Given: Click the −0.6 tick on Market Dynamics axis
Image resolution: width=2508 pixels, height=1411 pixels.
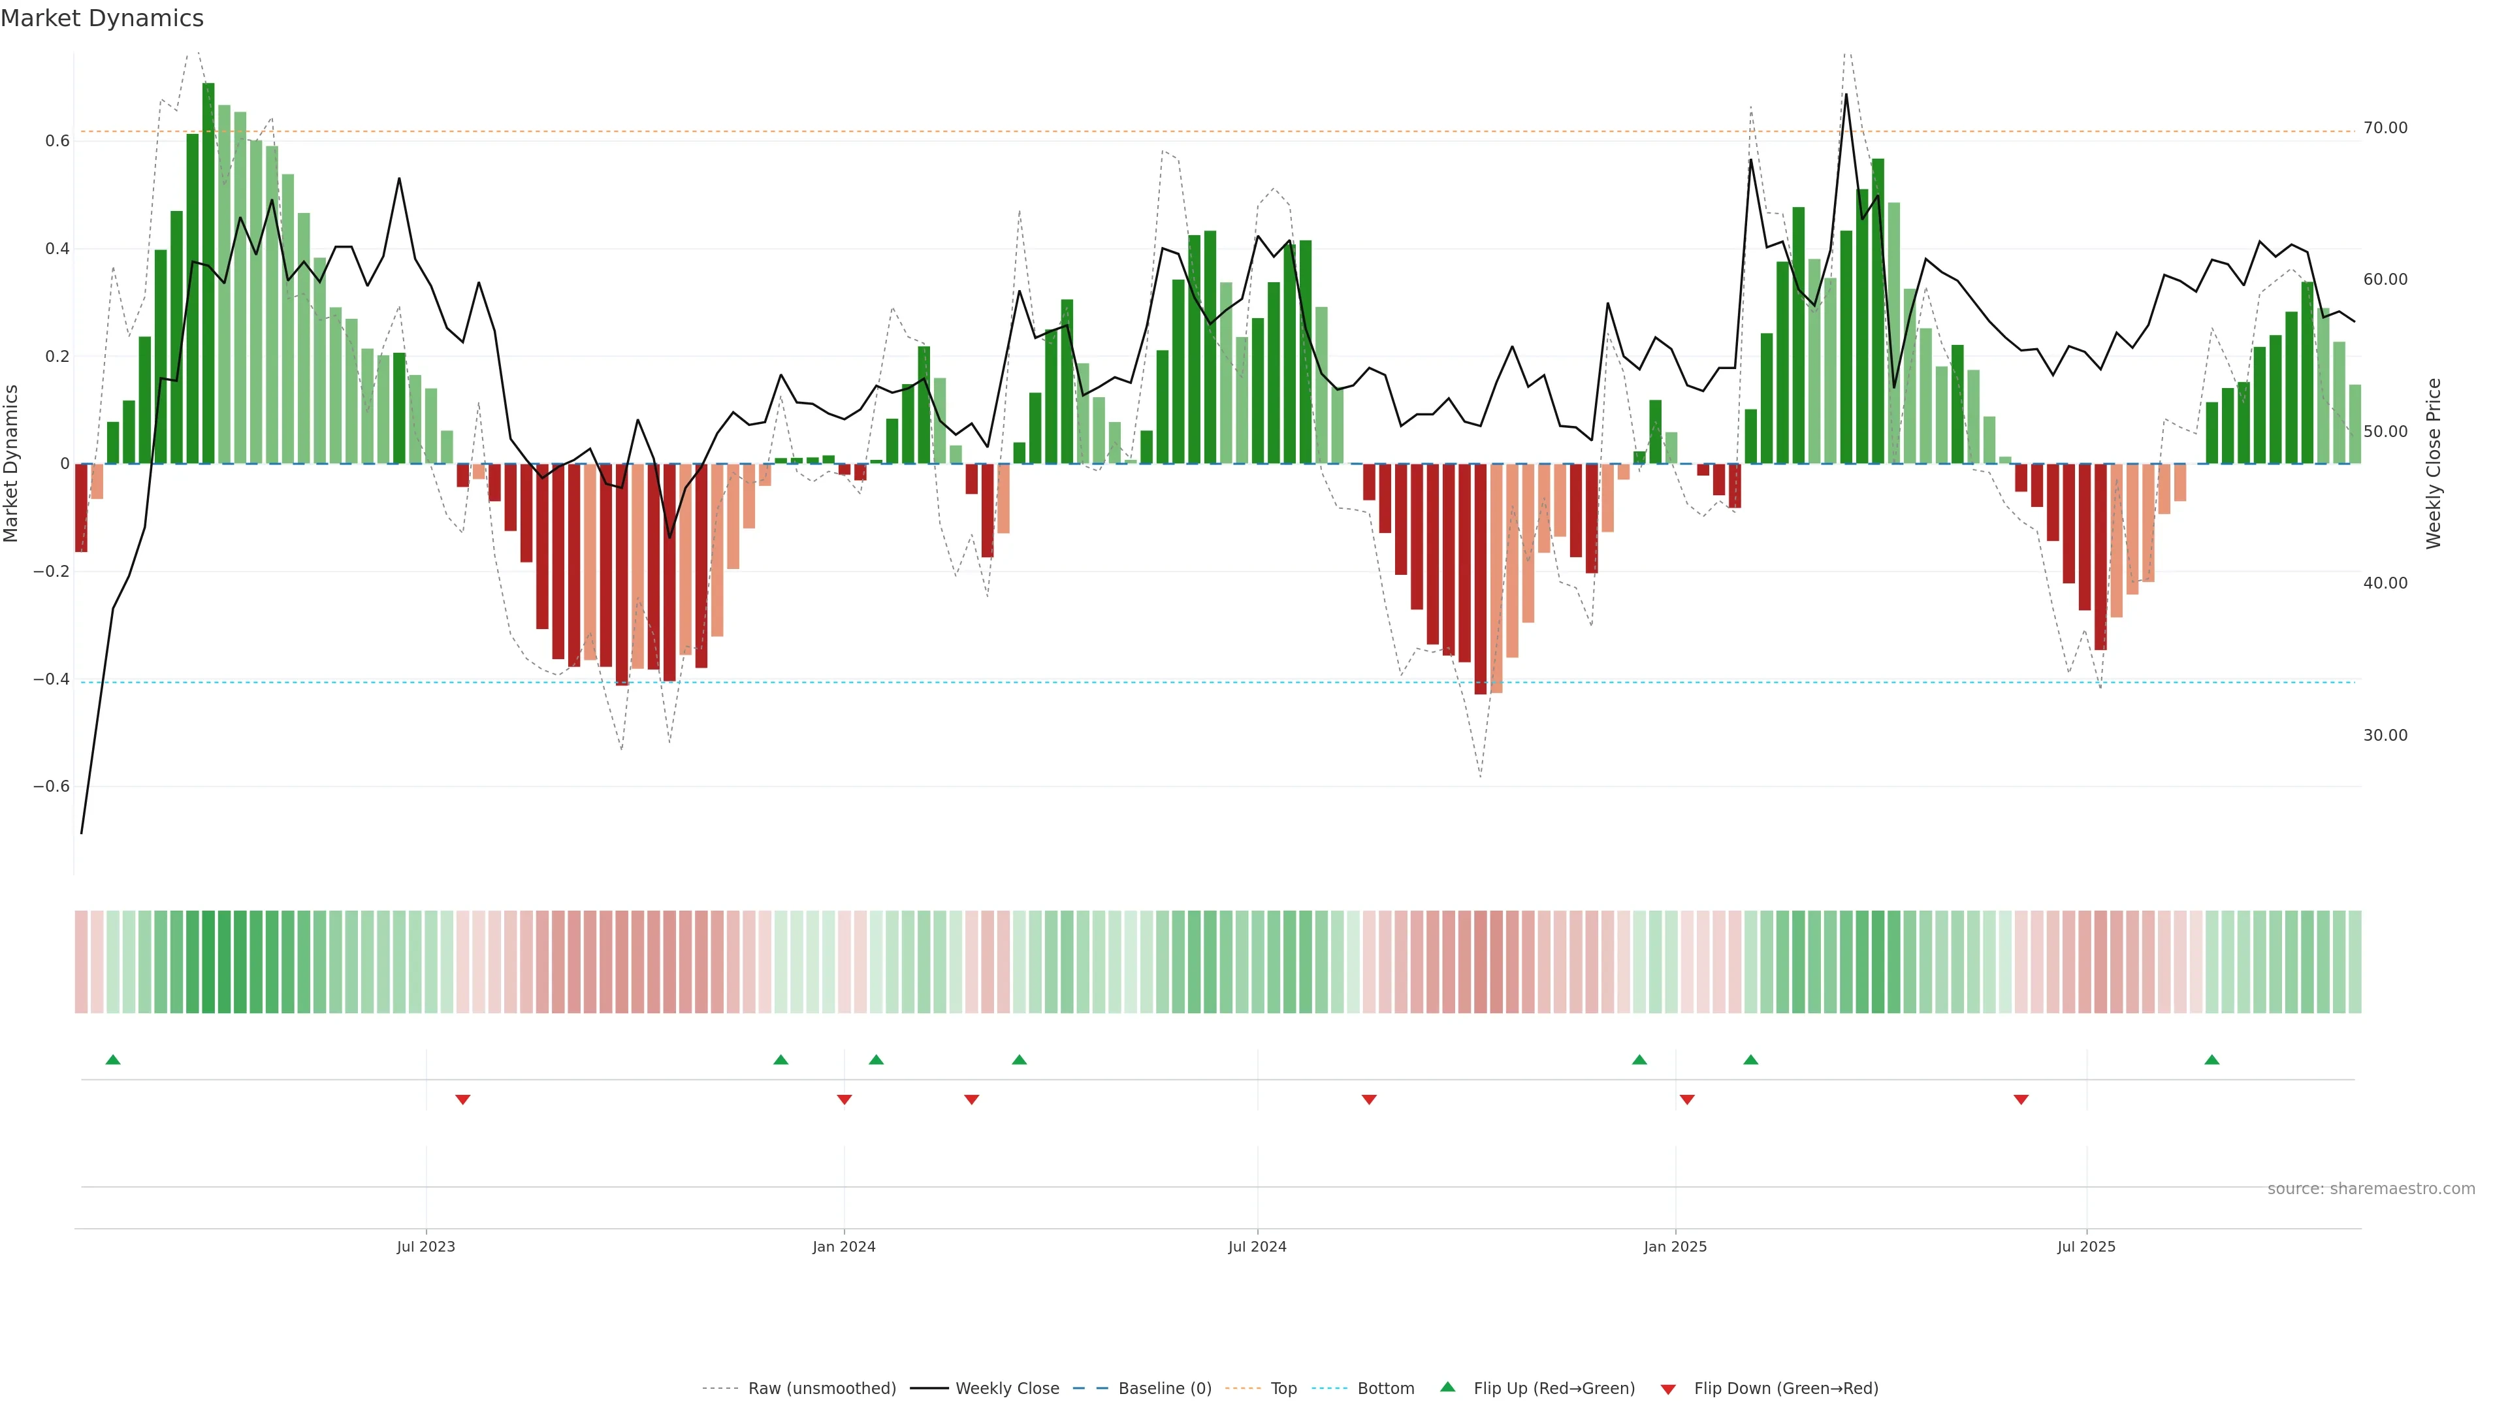Looking at the screenshot, I should pyautogui.click(x=52, y=786).
